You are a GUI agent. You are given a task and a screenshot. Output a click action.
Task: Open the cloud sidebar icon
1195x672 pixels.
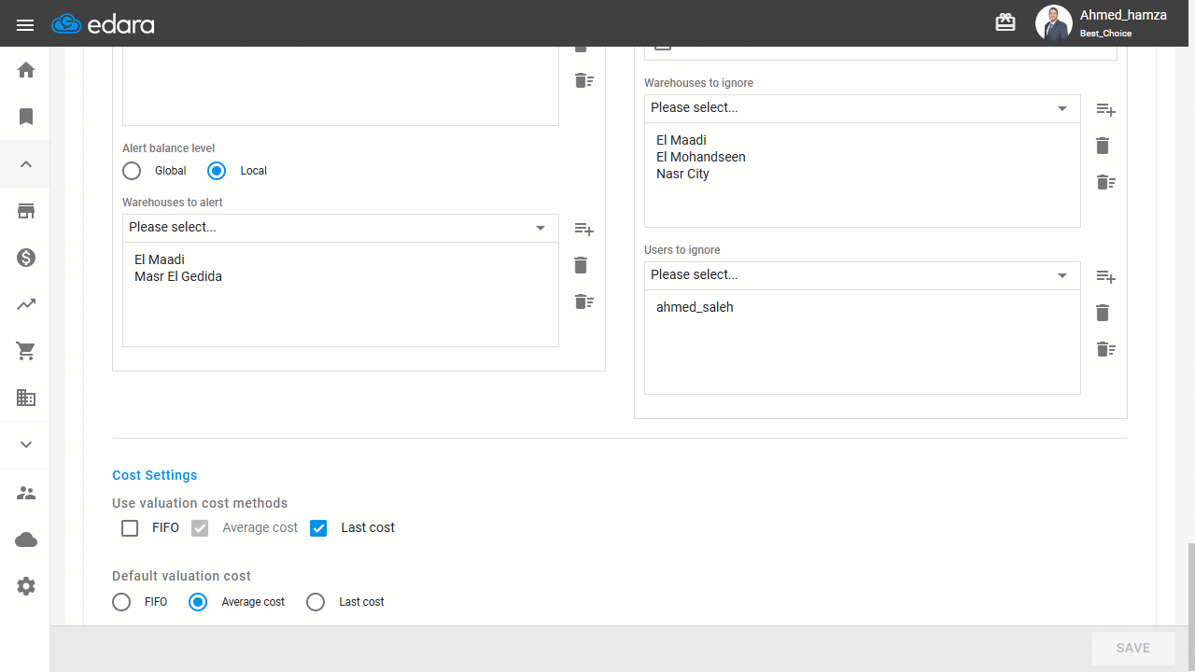click(26, 539)
